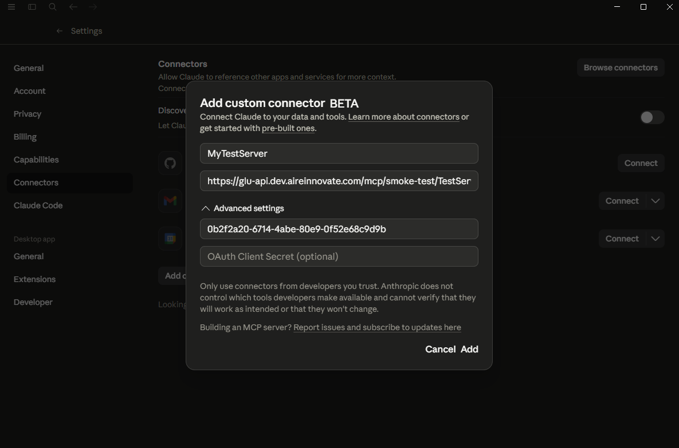Connect the GitHub connector
This screenshot has width=679, height=448.
(641, 163)
